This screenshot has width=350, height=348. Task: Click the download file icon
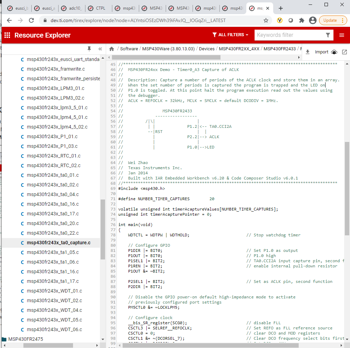click(x=308, y=52)
